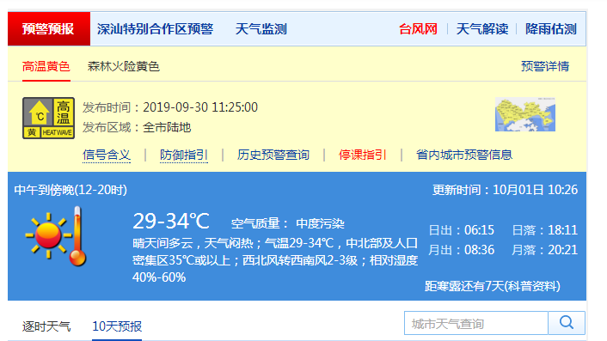Switch to 逐时天气 tab
Screen dimensions: 607x341
(x=46, y=326)
